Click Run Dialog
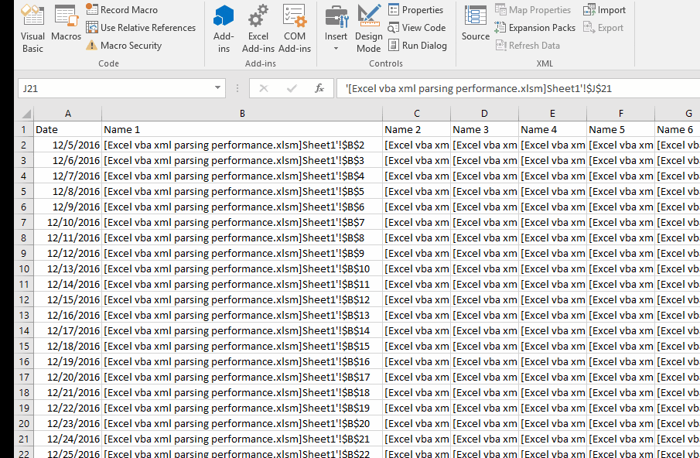700x458 pixels. coord(418,45)
